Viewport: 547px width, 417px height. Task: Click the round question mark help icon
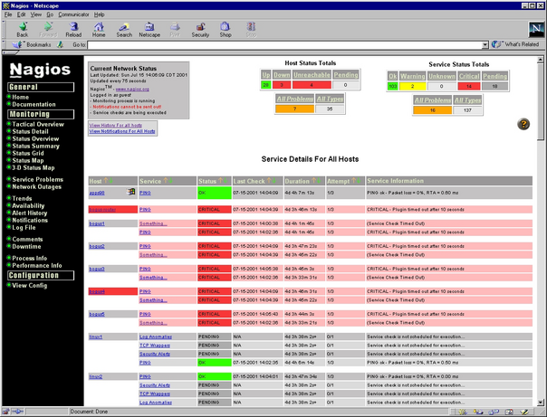pyautogui.click(x=523, y=124)
